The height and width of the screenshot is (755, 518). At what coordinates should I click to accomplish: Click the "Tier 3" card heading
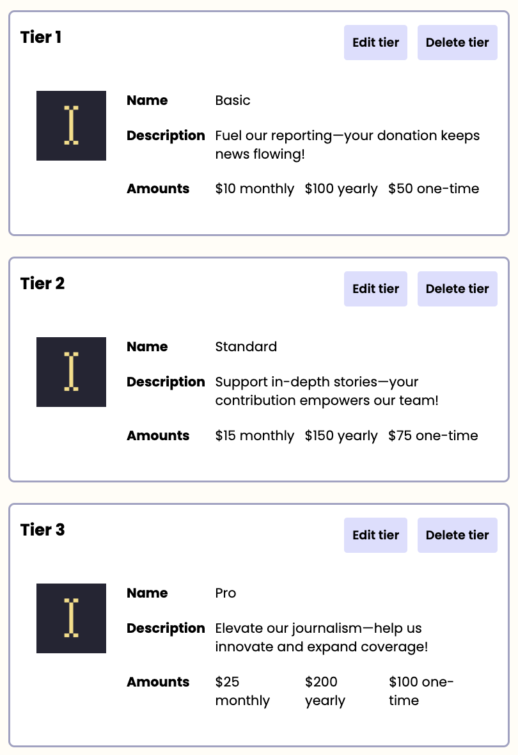pyautogui.click(x=42, y=530)
